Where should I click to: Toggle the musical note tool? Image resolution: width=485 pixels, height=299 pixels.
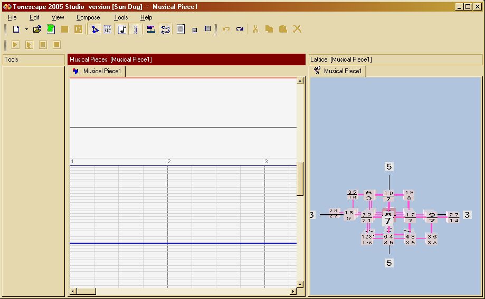click(x=122, y=29)
